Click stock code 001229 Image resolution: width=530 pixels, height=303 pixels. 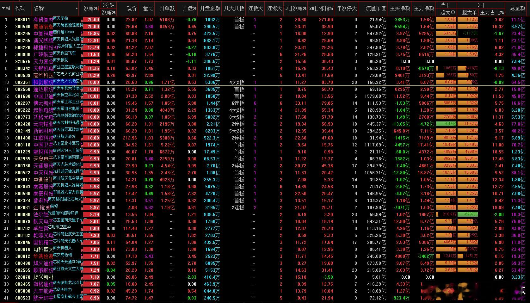(23, 152)
